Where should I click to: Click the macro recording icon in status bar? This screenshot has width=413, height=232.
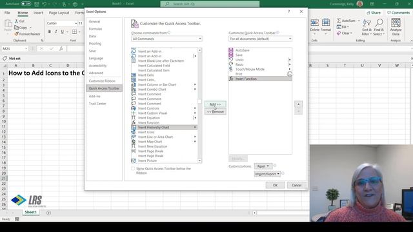point(17,219)
